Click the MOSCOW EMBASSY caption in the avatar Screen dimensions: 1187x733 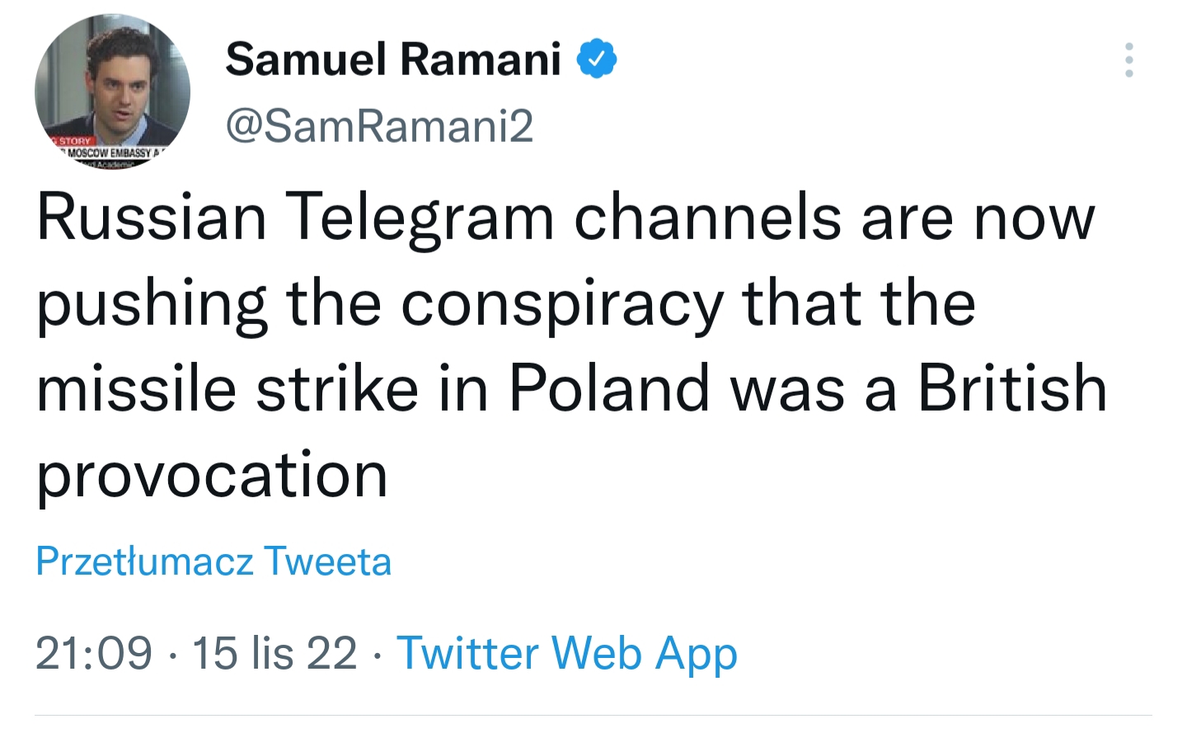(x=109, y=153)
